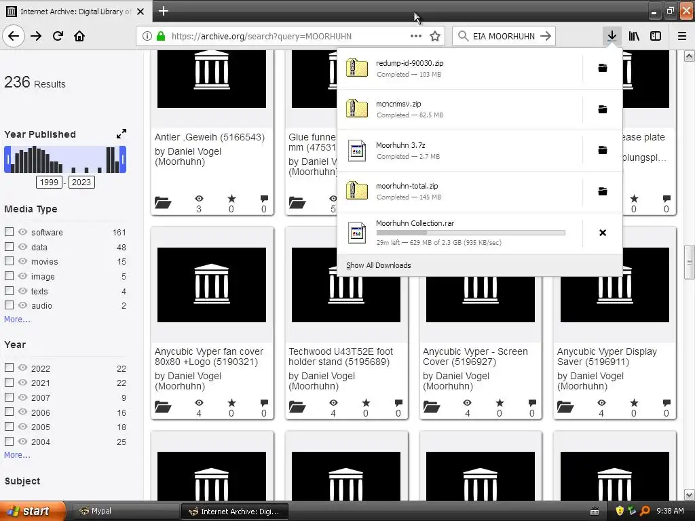Go back with the back arrow
695x521 pixels.
click(14, 36)
